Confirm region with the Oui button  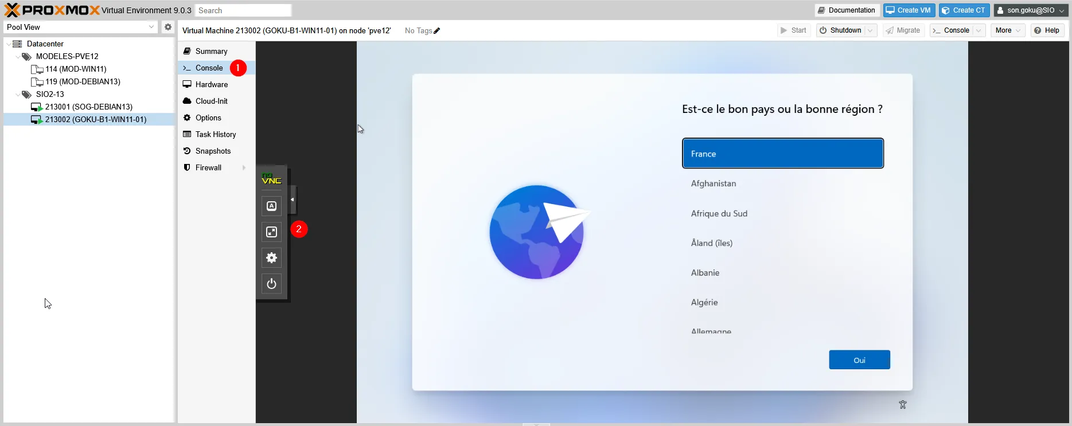tap(859, 360)
